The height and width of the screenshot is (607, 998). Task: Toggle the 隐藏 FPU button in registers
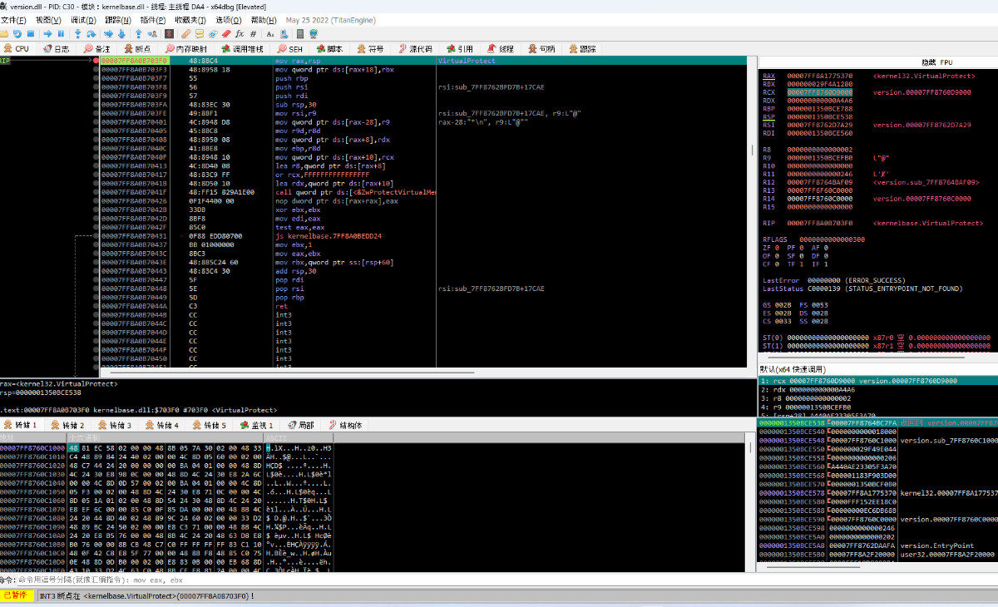(x=936, y=62)
